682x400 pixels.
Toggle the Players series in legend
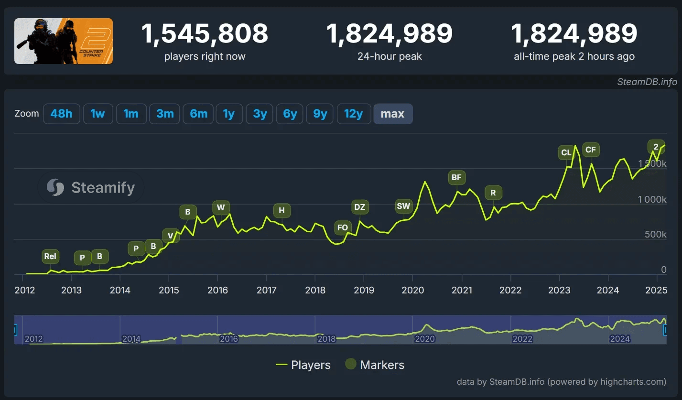(x=303, y=365)
